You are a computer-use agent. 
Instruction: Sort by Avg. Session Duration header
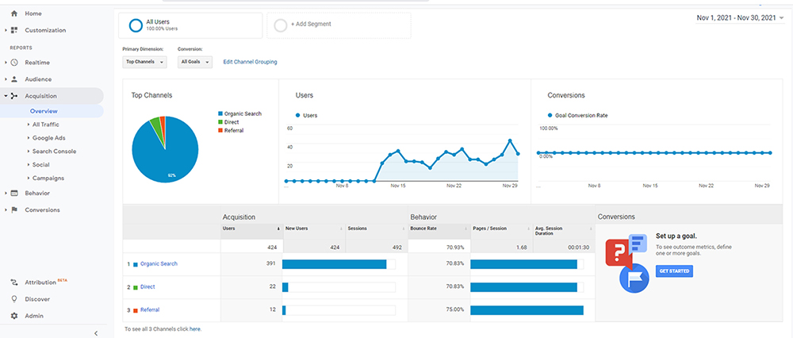pyautogui.click(x=564, y=231)
